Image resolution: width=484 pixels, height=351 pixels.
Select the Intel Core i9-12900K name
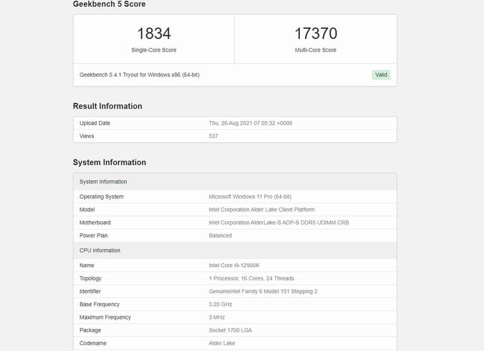234,265
